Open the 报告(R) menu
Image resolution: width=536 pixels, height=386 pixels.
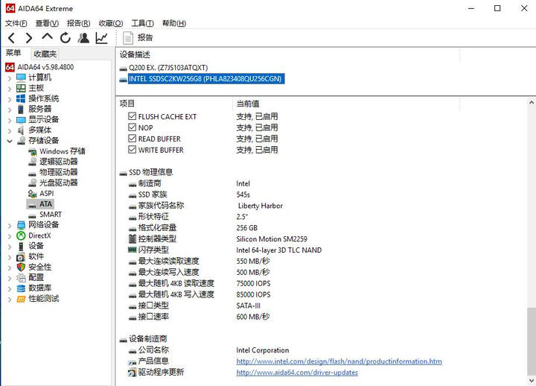pyautogui.click(x=79, y=23)
